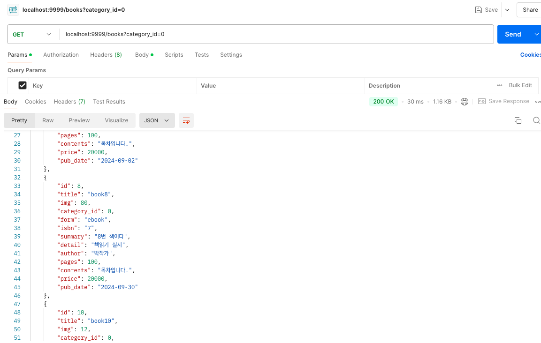The height and width of the screenshot is (343, 541).
Task: Click the Query Params heading
Action: tap(27, 70)
